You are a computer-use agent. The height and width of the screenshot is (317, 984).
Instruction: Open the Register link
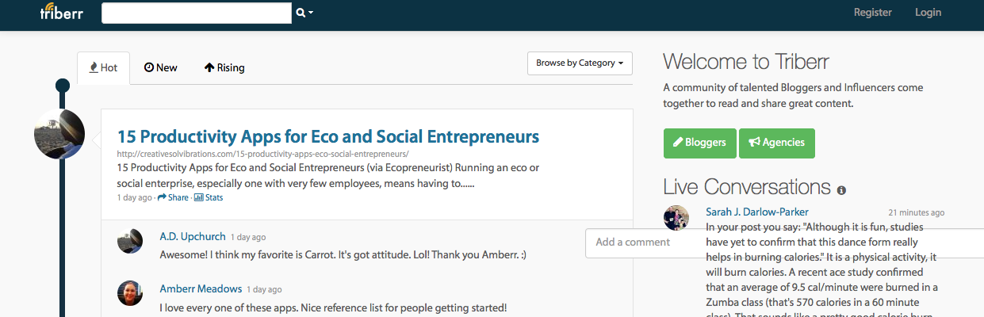[872, 12]
